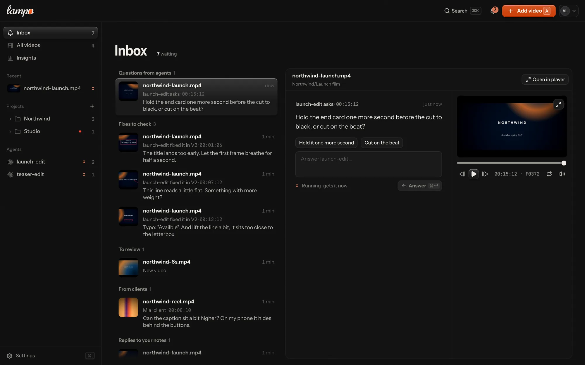Click Open in player
The image size is (585, 365).
point(545,79)
